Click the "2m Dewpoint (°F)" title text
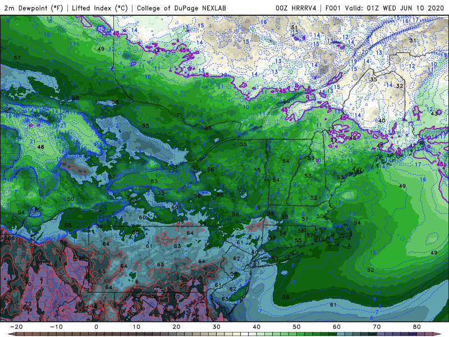The width and height of the screenshot is (449, 337). pyautogui.click(x=34, y=8)
